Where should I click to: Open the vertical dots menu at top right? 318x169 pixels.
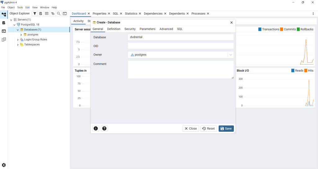[313, 14]
